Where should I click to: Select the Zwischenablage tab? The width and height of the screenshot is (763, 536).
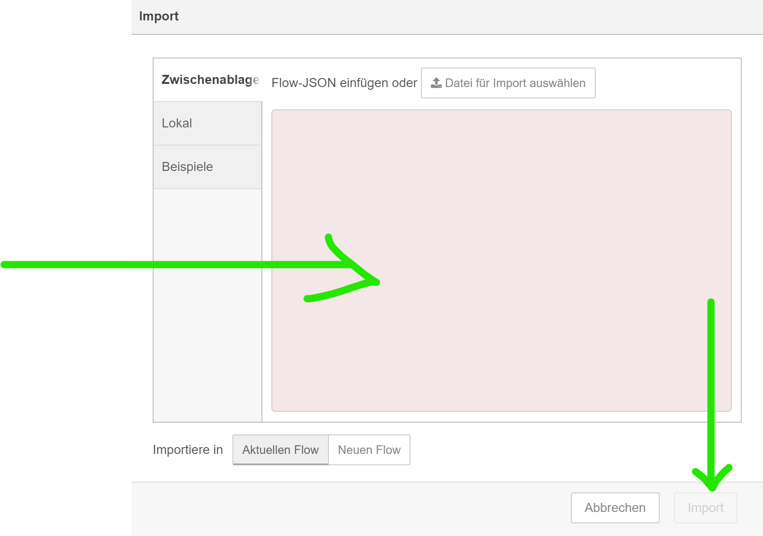pyautogui.click(x=208, y=80)
